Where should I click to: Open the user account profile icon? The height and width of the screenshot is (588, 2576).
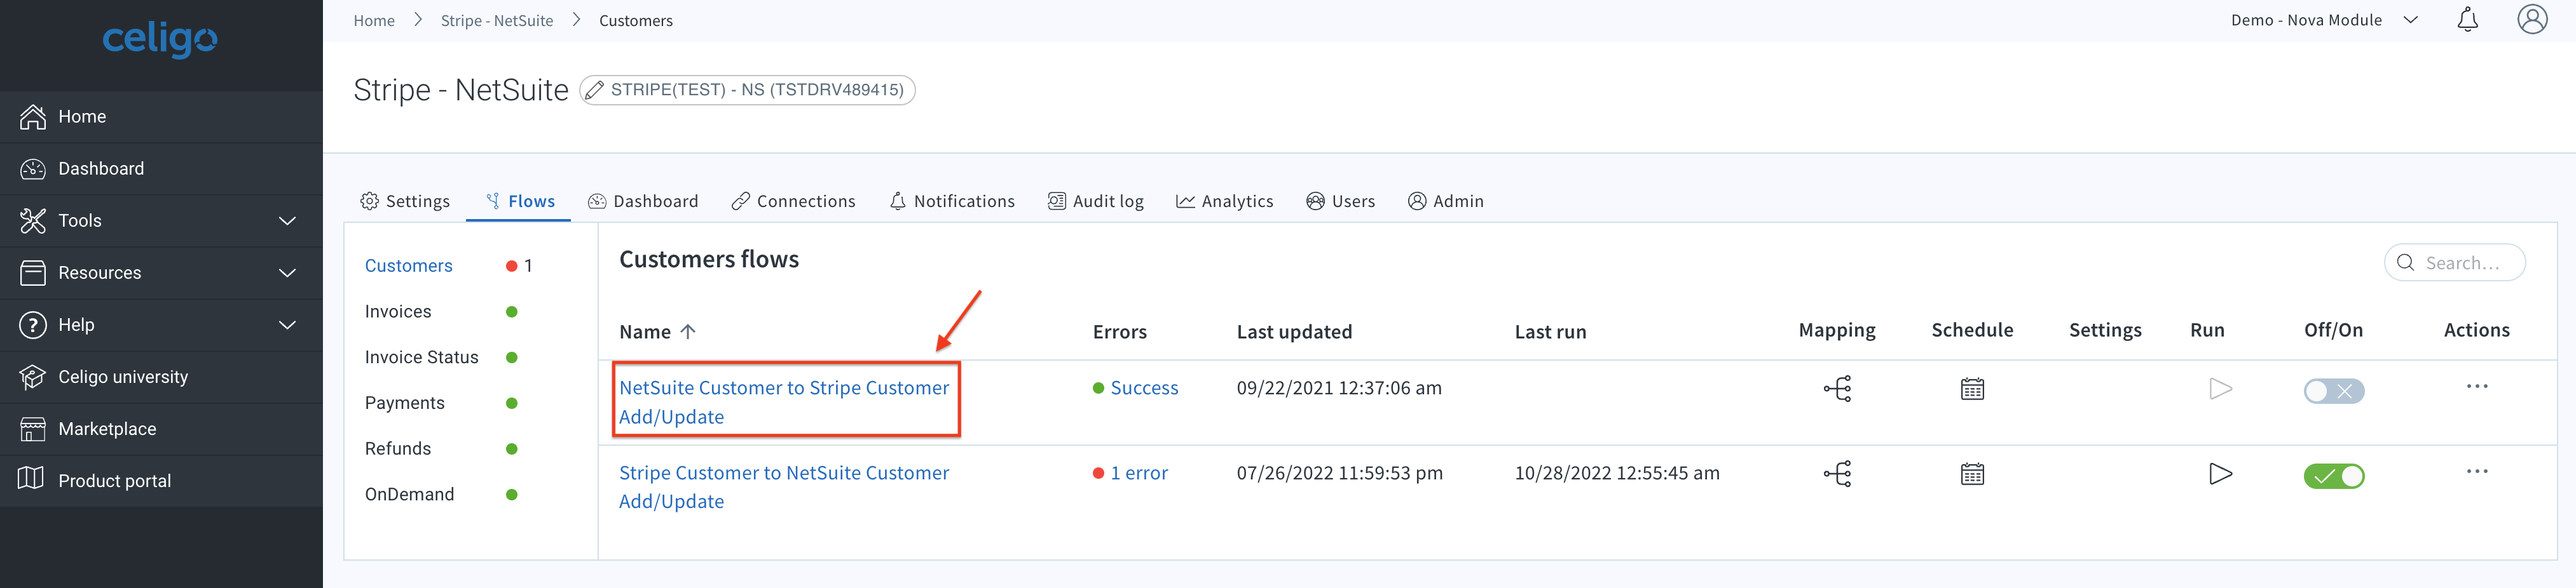pos(2532,19)
